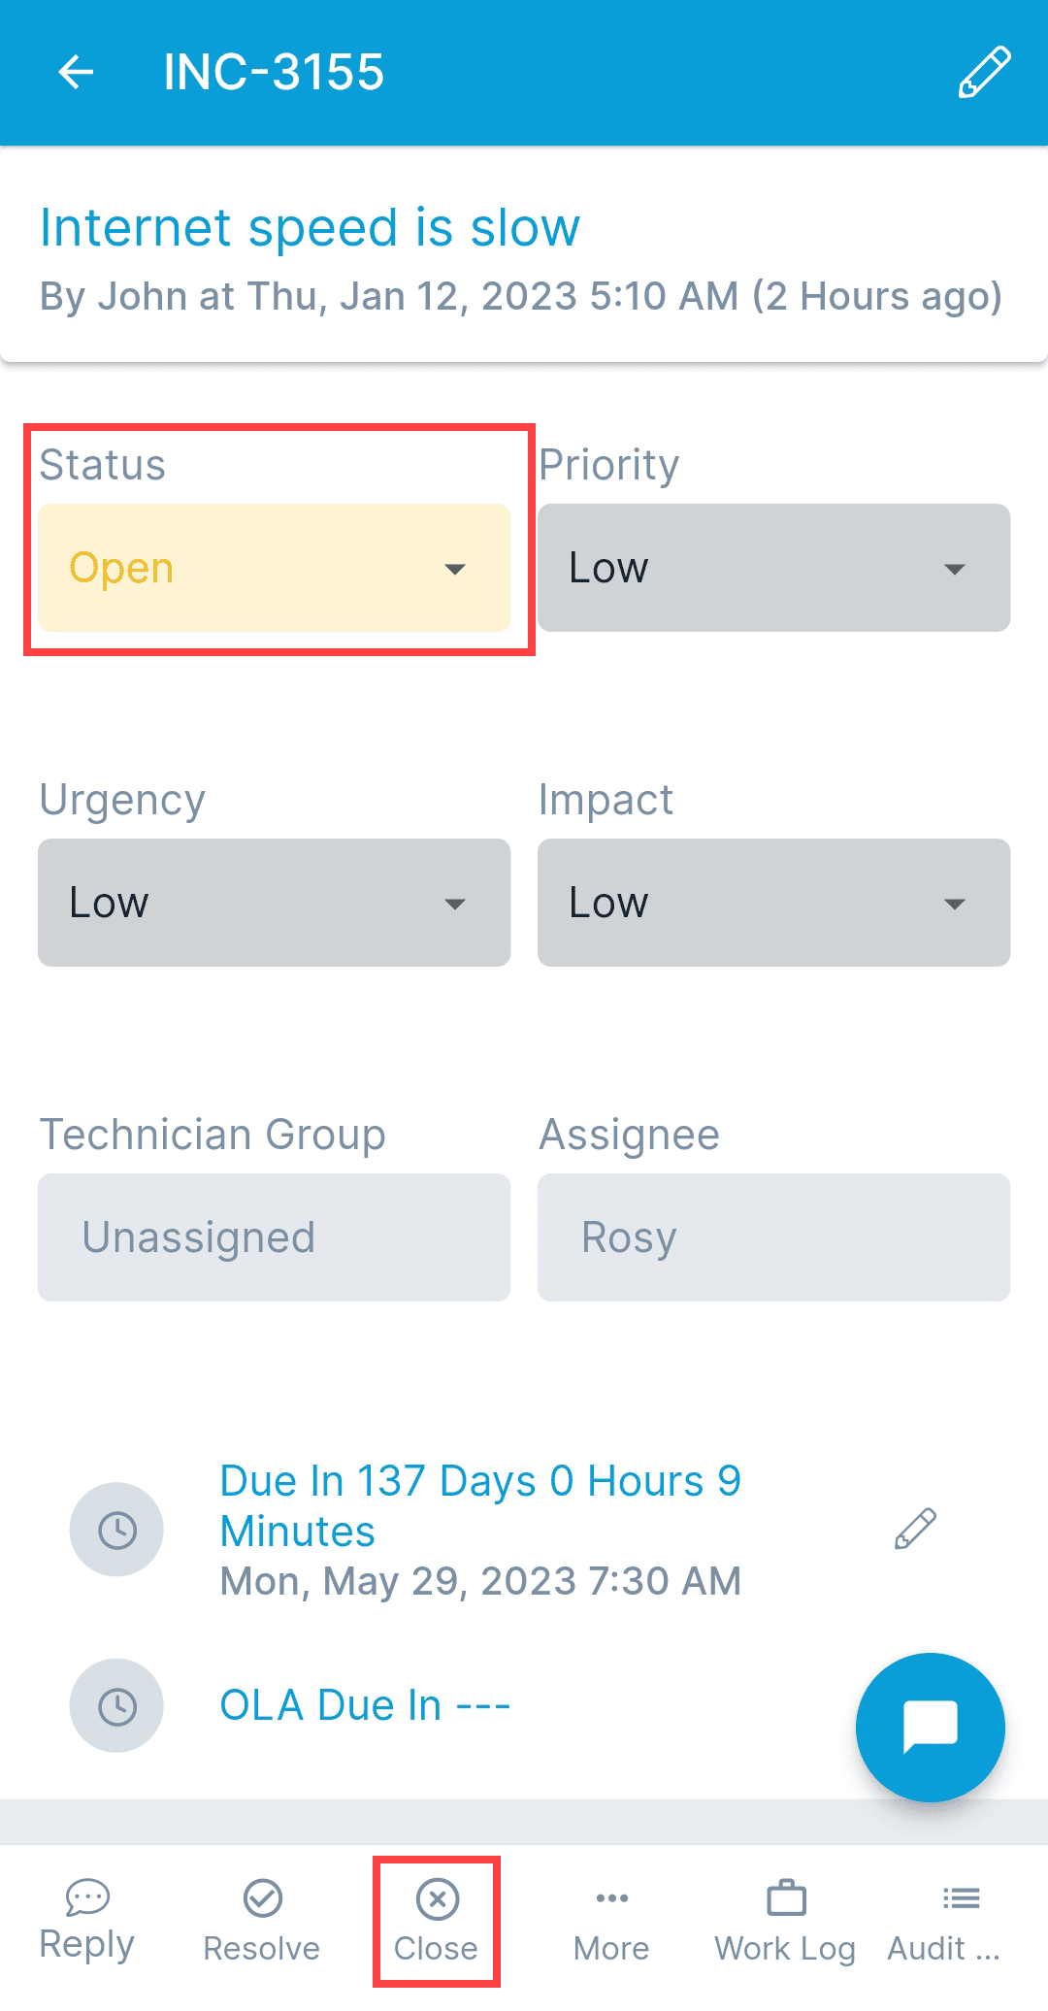Tap the clock icon beside OLA Due In

[115, 1705]
